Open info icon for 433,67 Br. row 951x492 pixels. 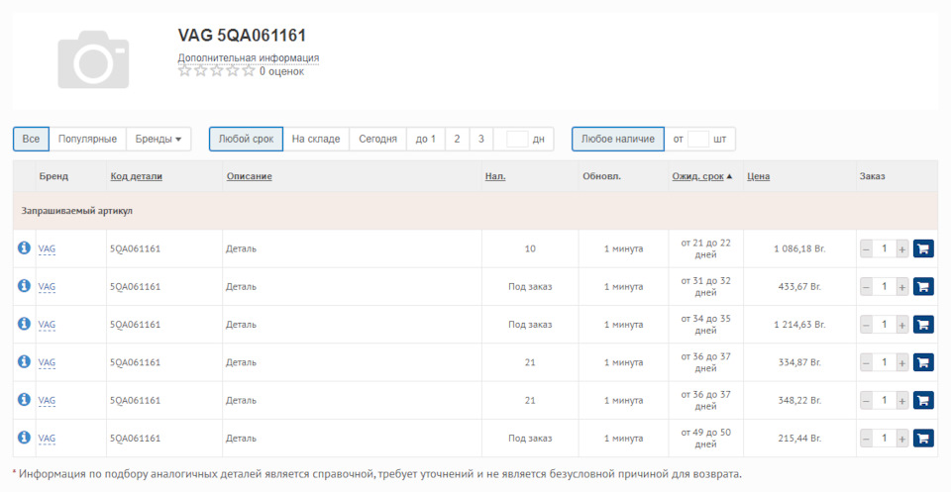(24, 285)
